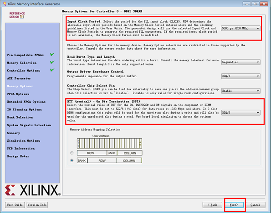This screenshot has height=214, width=271.
Task: Click the Back button
Action: click(x=212, y=205)
